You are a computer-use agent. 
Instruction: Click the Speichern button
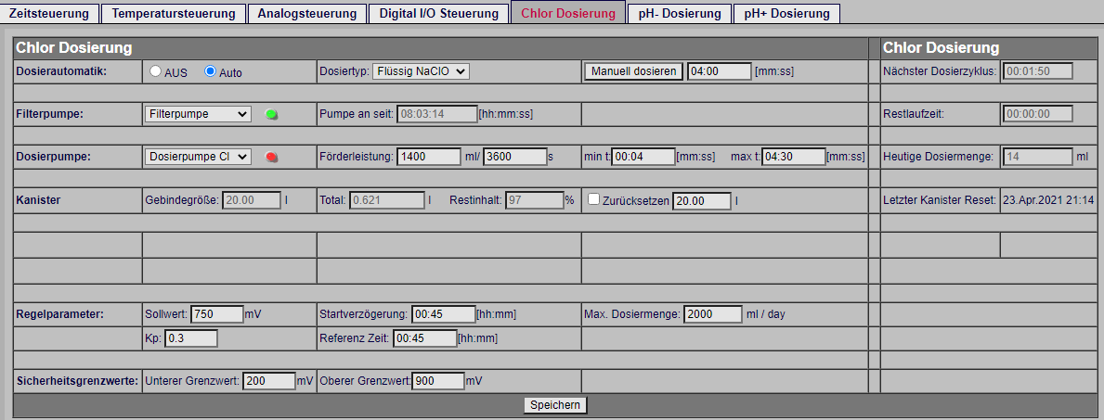coord(555,404)
